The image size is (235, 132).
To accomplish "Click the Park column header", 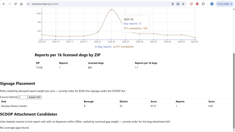I will click(4, 102).
